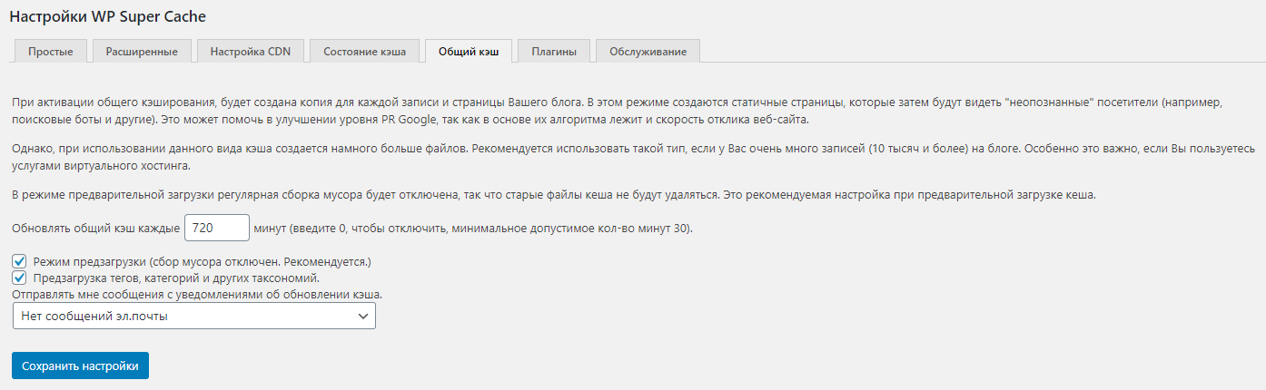Click the 'Обновлять общий кэш каждые' label
Viewport: 1266px width, 390px height.
pos(96,229)
